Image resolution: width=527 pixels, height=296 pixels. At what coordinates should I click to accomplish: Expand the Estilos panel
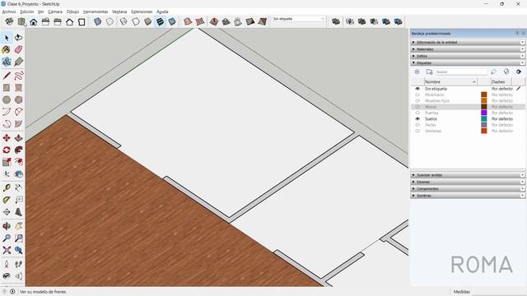coord(468,56)
